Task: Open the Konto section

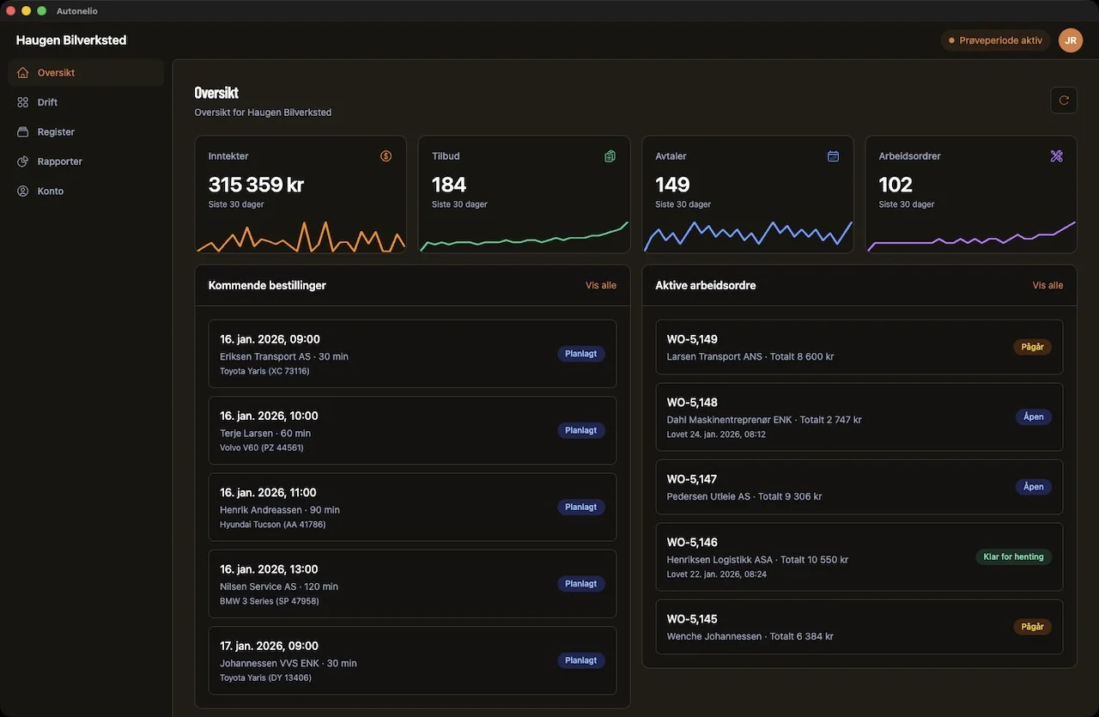Action: coord(49,191)
